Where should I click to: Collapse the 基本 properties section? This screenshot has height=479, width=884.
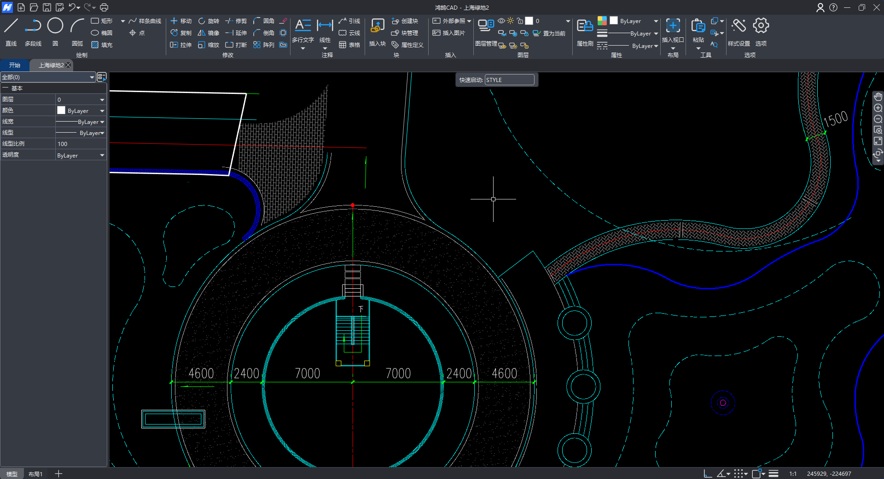[6, 88]
